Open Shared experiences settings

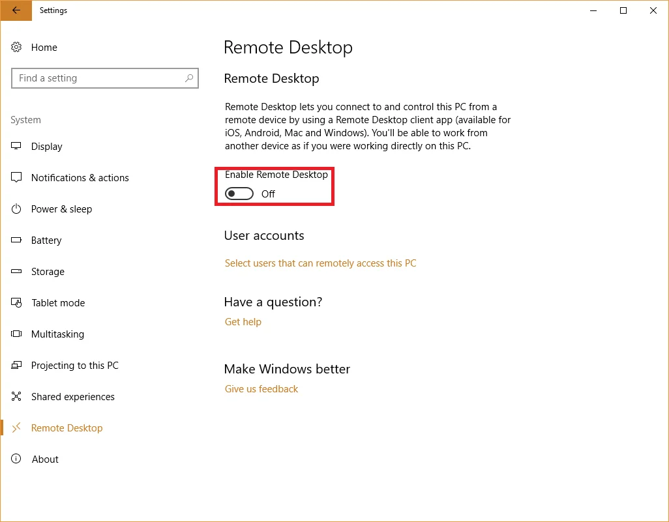point(72,397)
